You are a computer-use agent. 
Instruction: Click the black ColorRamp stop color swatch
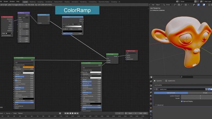pos(73,31)
